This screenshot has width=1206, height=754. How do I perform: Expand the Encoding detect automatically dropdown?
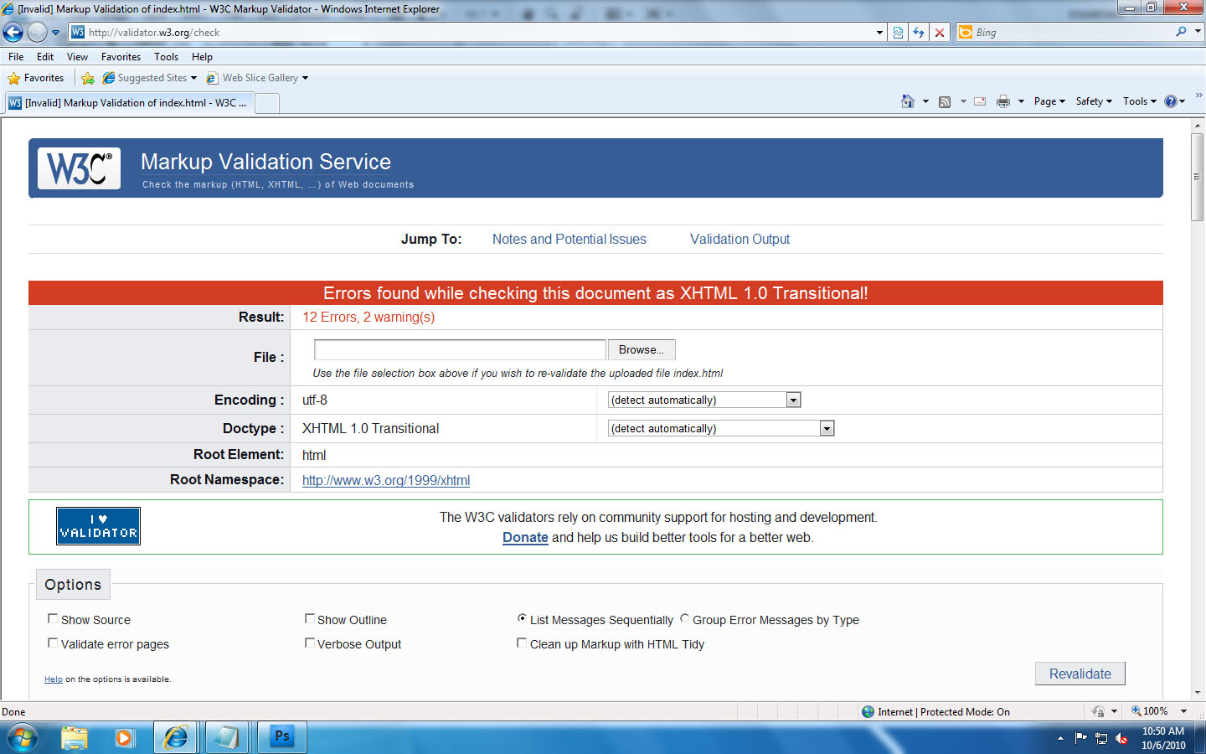tap(793, 400)
